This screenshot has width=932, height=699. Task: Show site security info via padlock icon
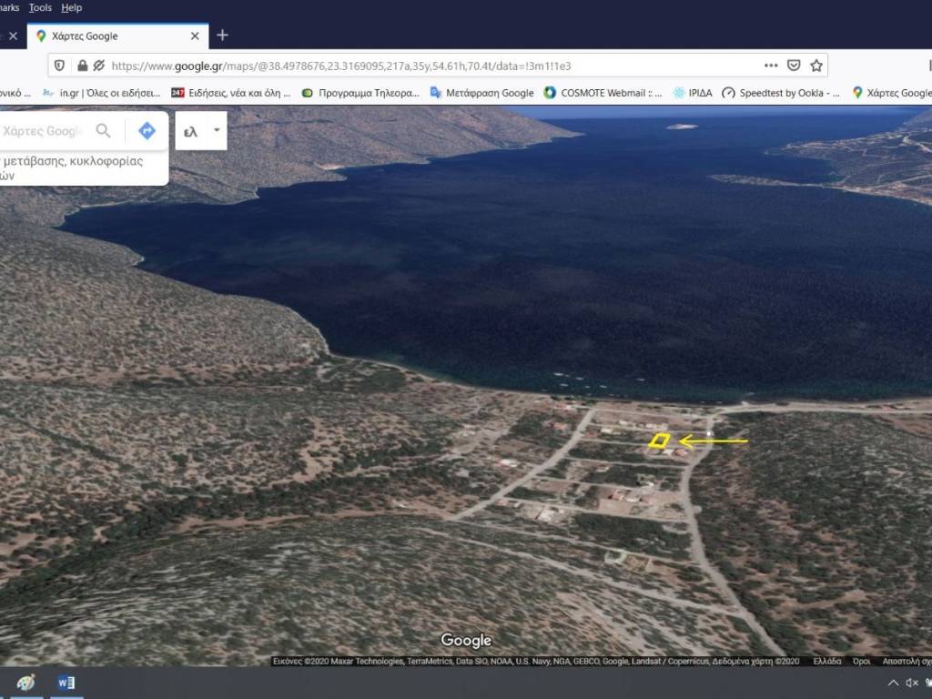[82, 66]
